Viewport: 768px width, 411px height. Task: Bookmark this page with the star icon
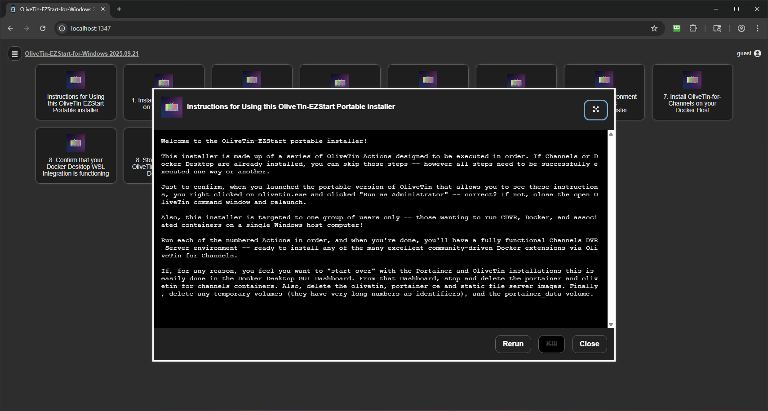tap(654, 28)
